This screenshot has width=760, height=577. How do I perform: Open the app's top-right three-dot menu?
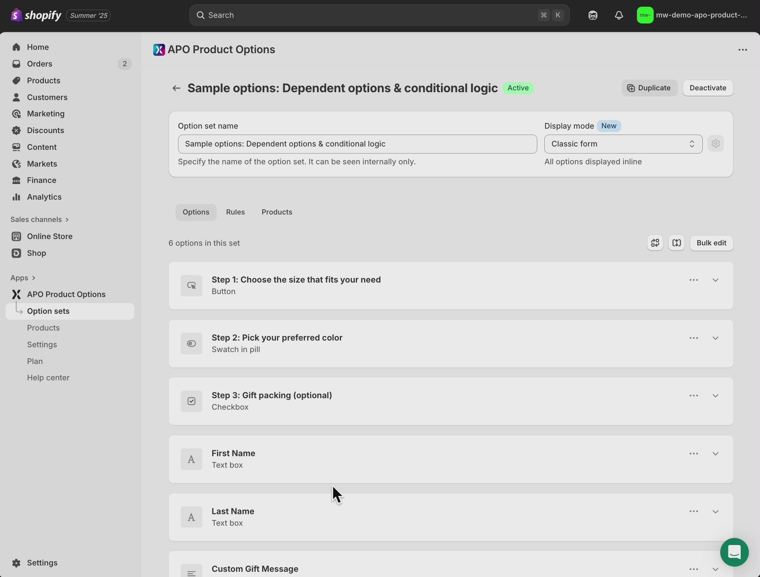click(x=743, y=50)
